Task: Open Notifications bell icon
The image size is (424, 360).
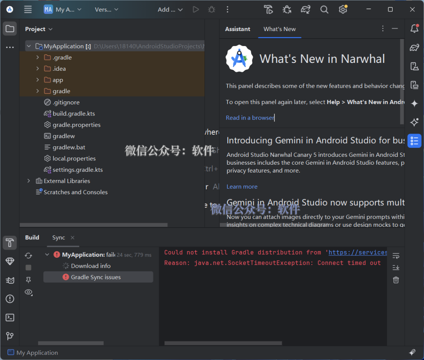Action: pos(414,29)
